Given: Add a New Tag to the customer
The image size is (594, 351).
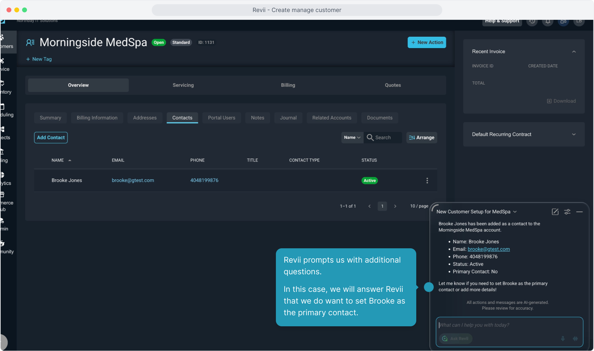Looking at the screenshot, I should click(x=39, y=59).
